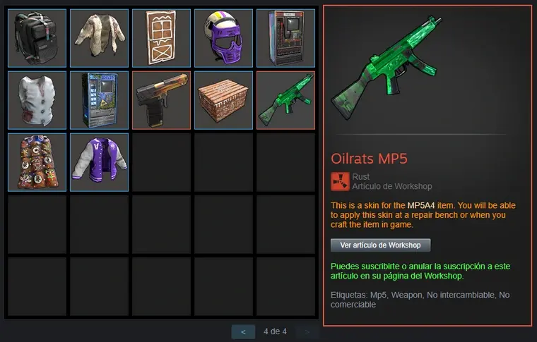Select the purple hockey mask helmet
Viewport: 537px width, 342px height.
[224, 38]
